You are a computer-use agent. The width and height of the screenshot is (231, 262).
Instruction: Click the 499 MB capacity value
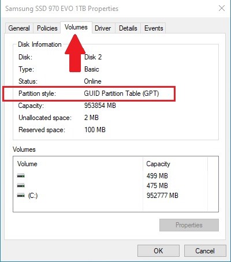[157, 176]
